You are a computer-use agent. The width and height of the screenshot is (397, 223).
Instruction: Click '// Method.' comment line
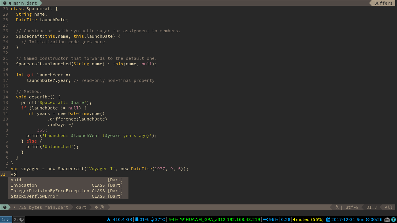point(29,91)
